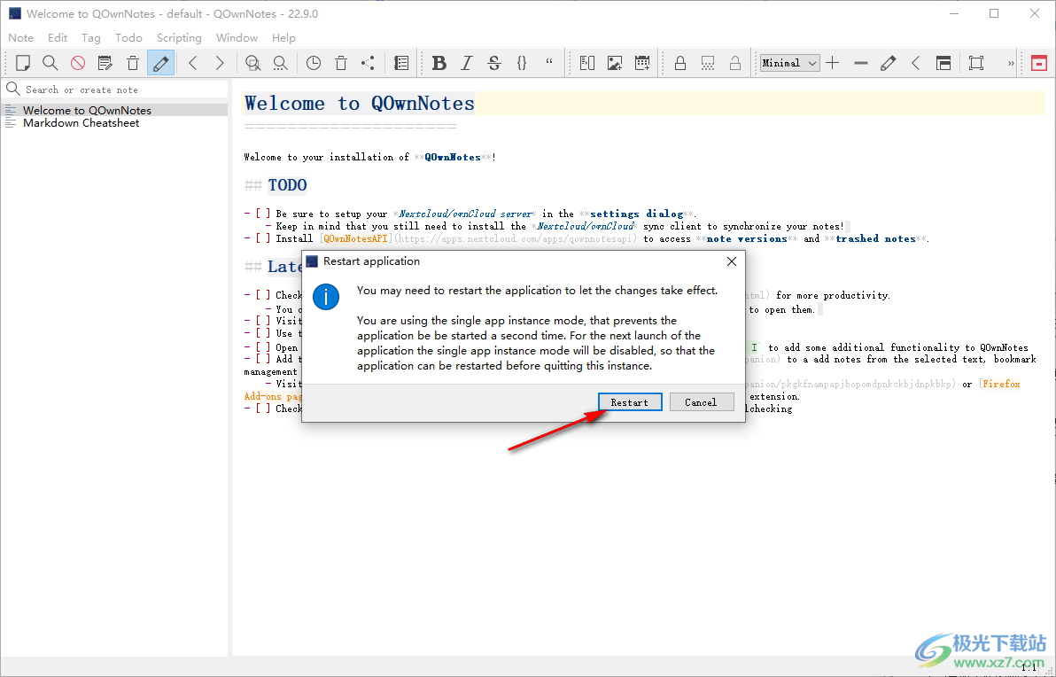
Task: Click the red prohibited circle icon
Action: click(78, 63)
